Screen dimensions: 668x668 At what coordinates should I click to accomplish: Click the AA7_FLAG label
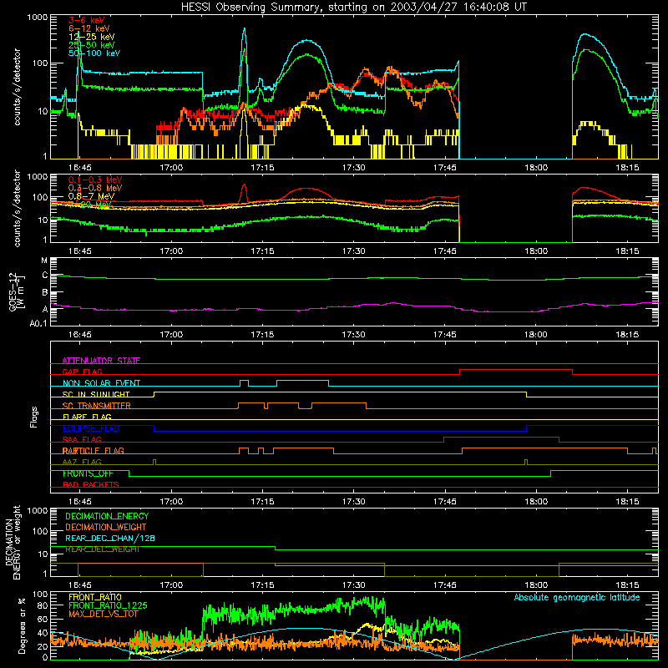(x=82, y=462)
